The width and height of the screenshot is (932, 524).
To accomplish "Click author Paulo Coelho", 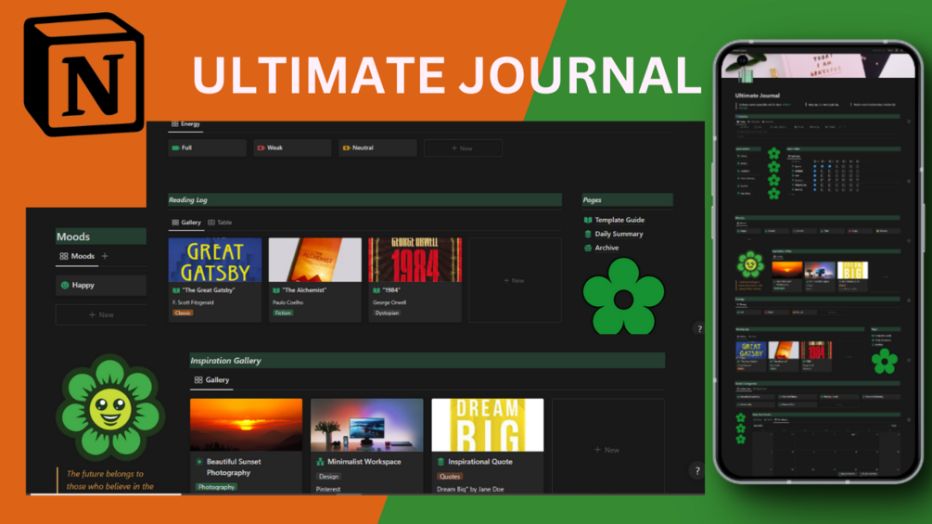I will point(287,302).
